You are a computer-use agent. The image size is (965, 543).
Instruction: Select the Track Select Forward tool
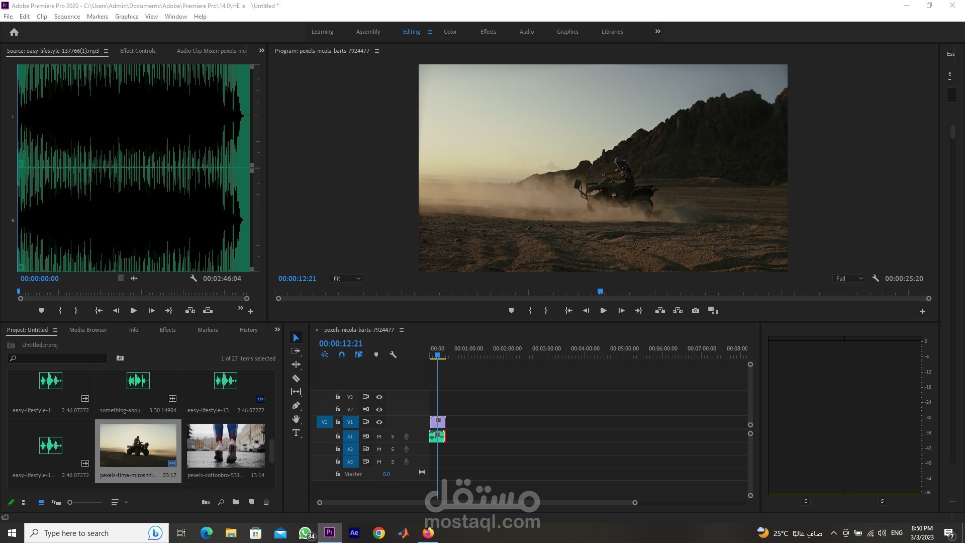[296, 351]
